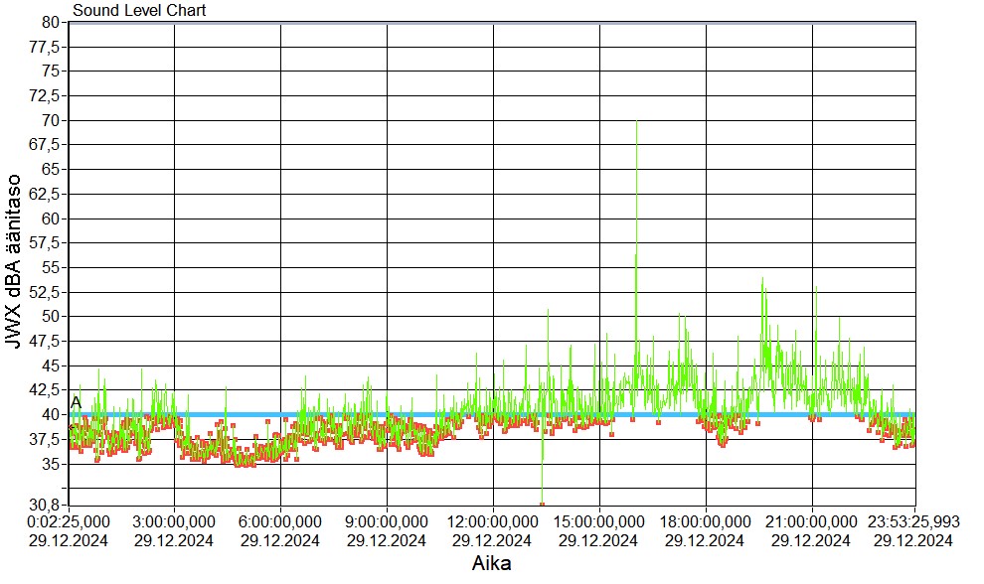984x584 pixels.
Task: Click the 3:00:00,000 time axis label
Action: [x=174, y=522]
